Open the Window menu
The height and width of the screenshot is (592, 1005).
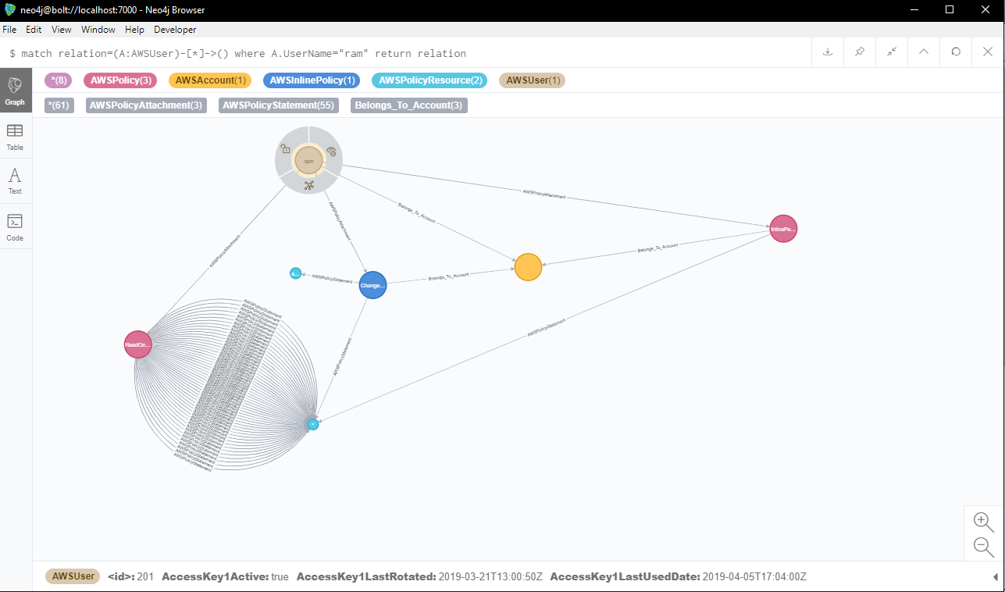point(98,30)
